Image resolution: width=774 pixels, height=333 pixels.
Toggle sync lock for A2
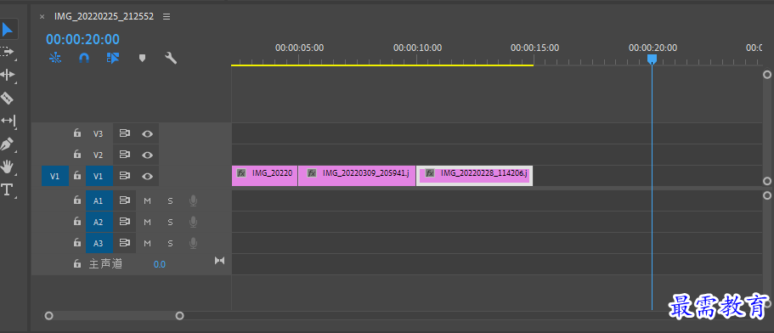click(x=124, y=222)
